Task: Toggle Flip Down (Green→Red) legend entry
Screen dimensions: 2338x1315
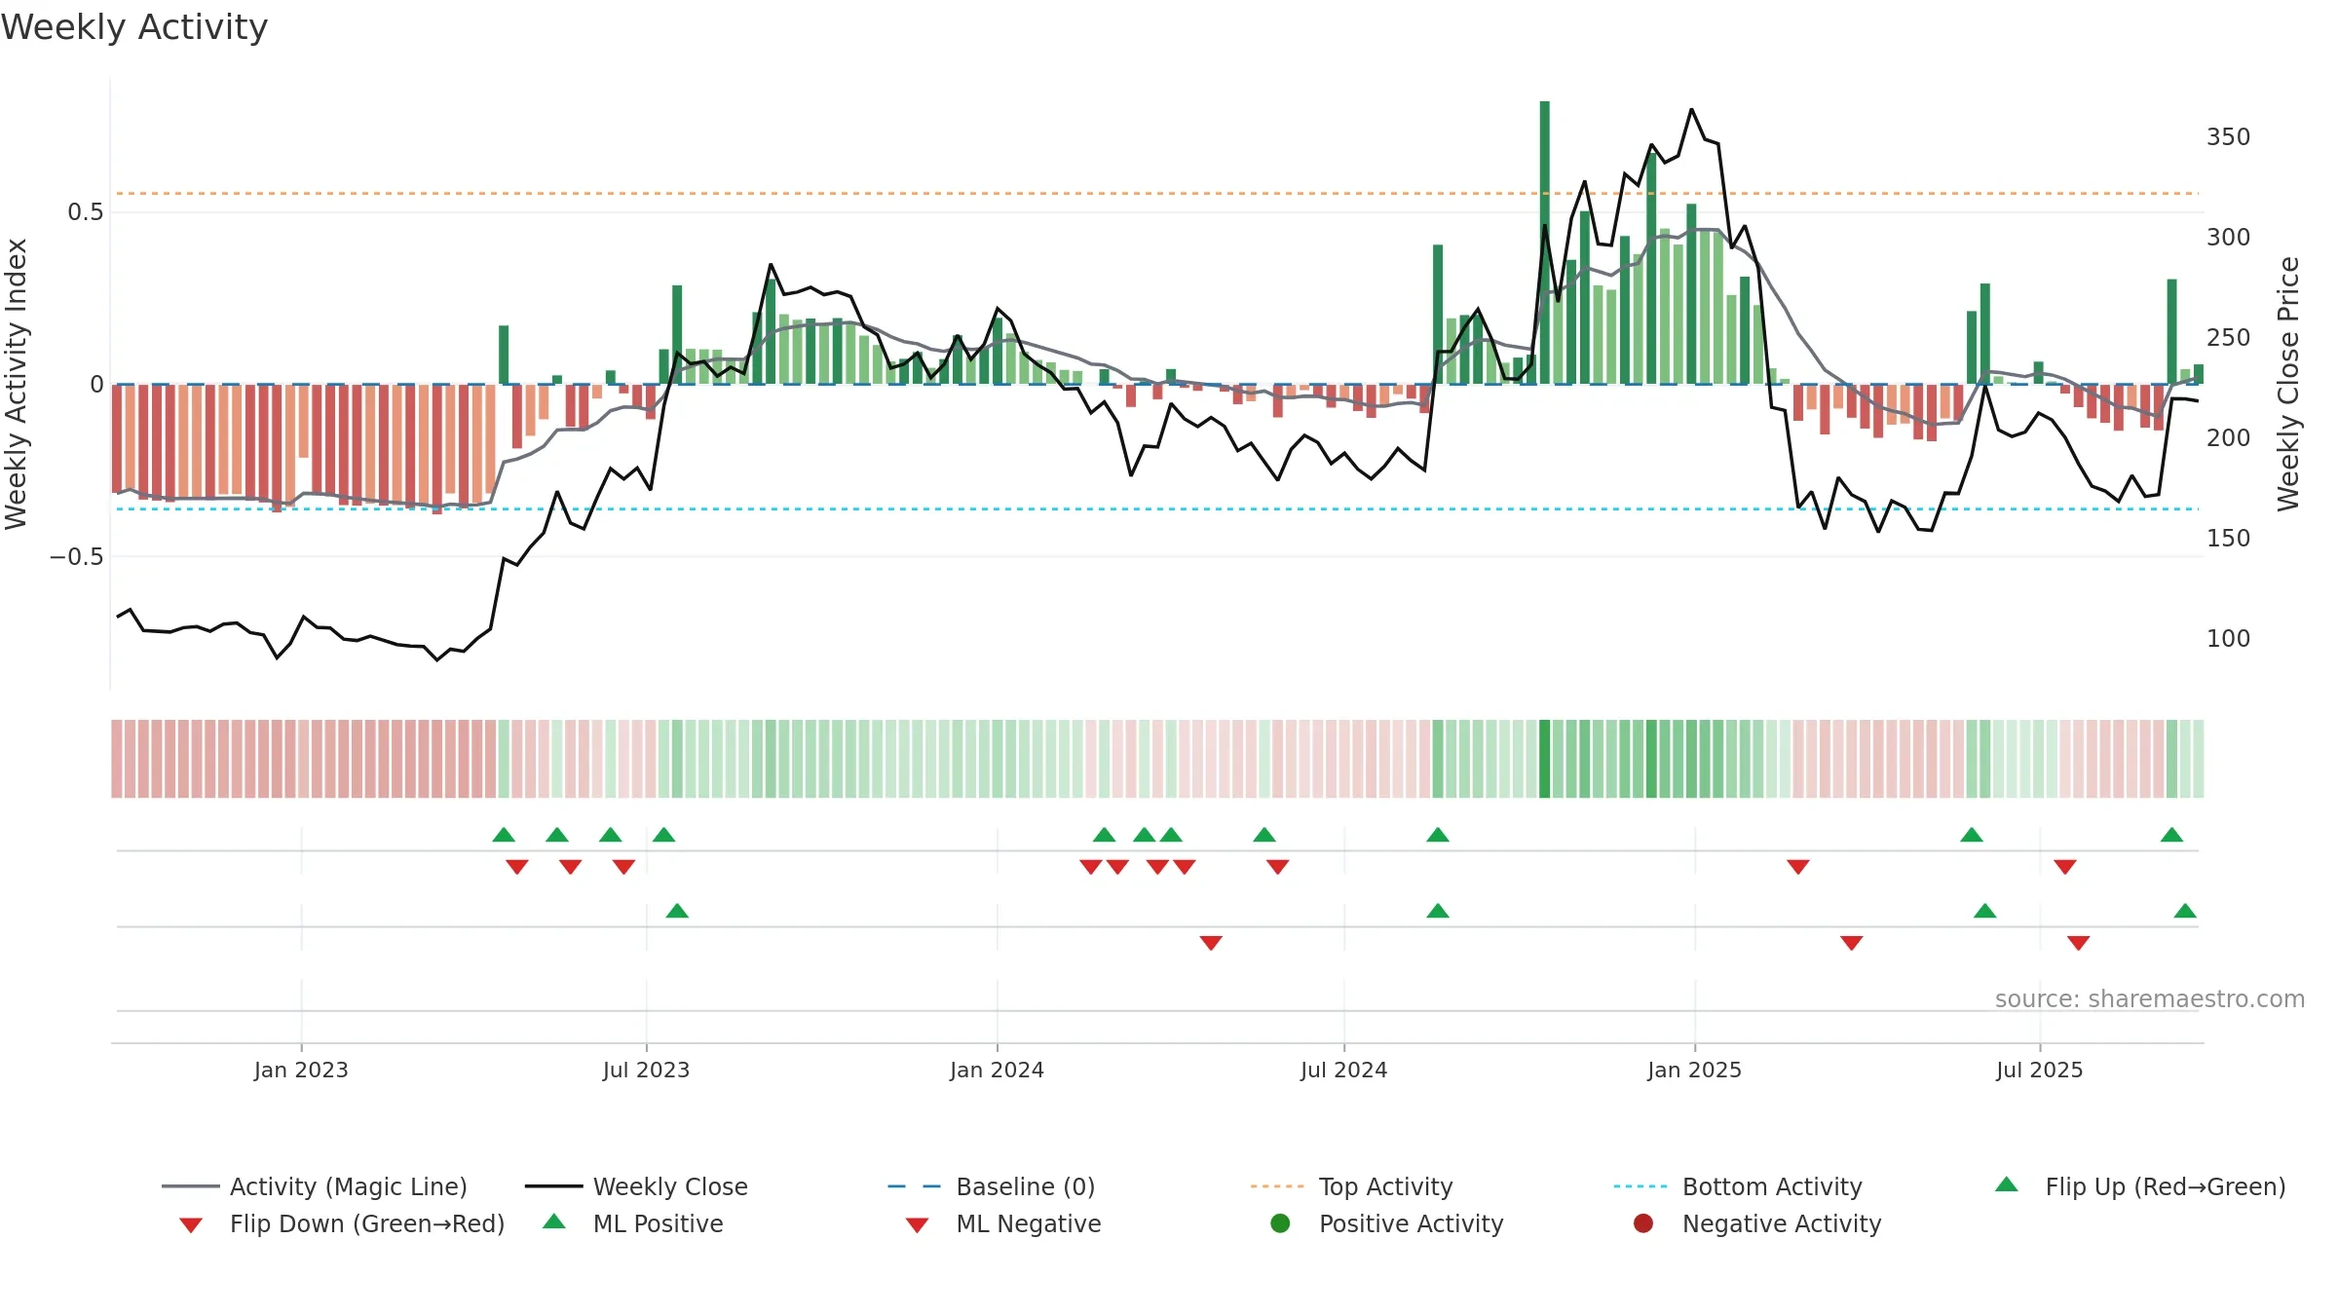Action: [341, 1223]
